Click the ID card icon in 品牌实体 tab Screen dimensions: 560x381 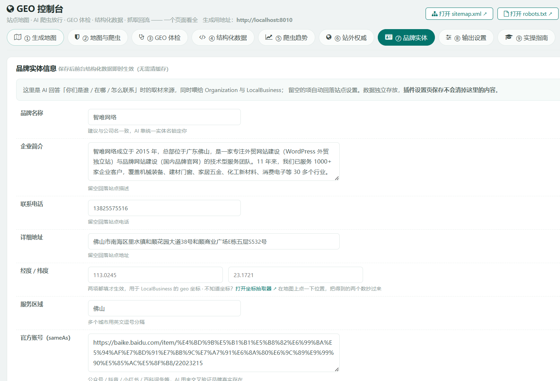389,37
